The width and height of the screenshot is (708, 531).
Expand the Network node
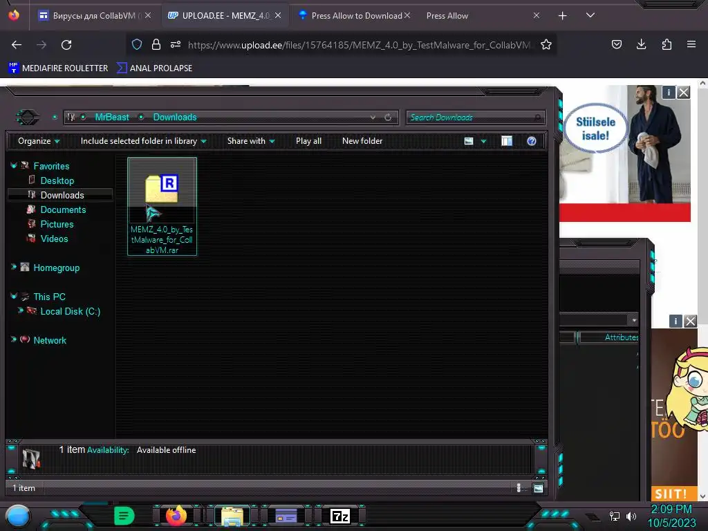click(x=14, y=339)
